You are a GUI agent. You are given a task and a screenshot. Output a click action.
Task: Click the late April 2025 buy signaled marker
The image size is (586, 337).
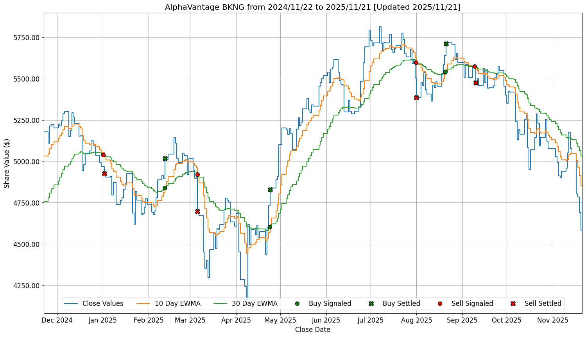tap(270, 227)
